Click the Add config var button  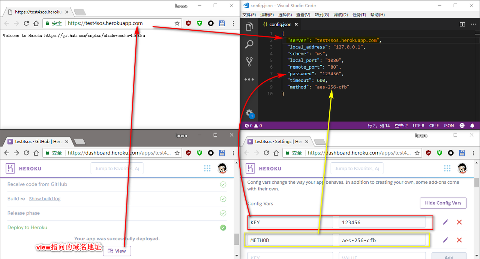[449, 256]
